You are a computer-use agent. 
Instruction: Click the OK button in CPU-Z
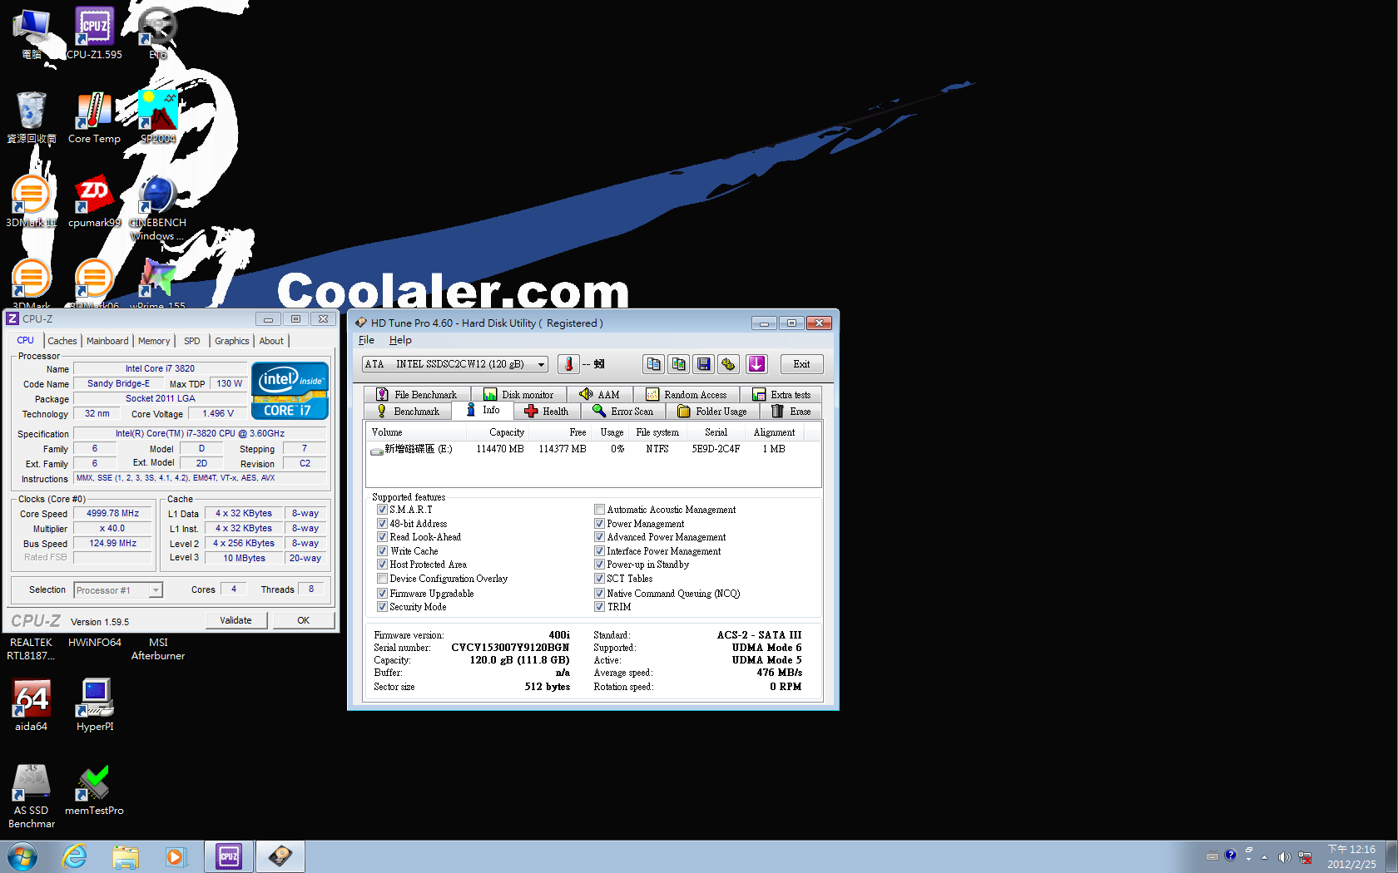(304, 620)
